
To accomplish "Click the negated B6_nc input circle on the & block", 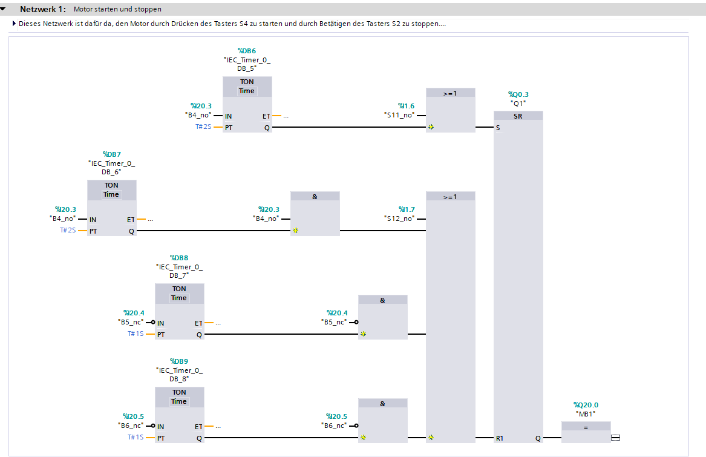I will pos(356,426).
